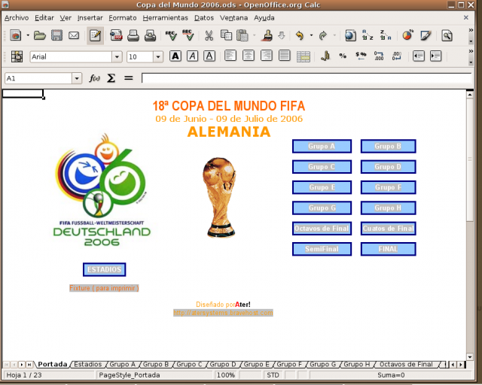Open the Formato menu
The width and height of the screenshot is (482, 385).
[x=123, y=18]
